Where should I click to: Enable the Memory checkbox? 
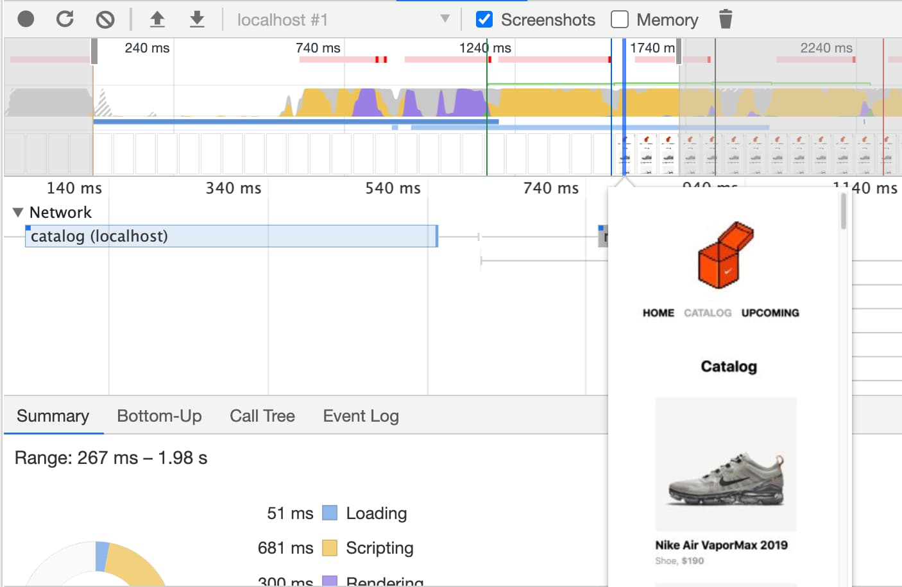[620, 19]
